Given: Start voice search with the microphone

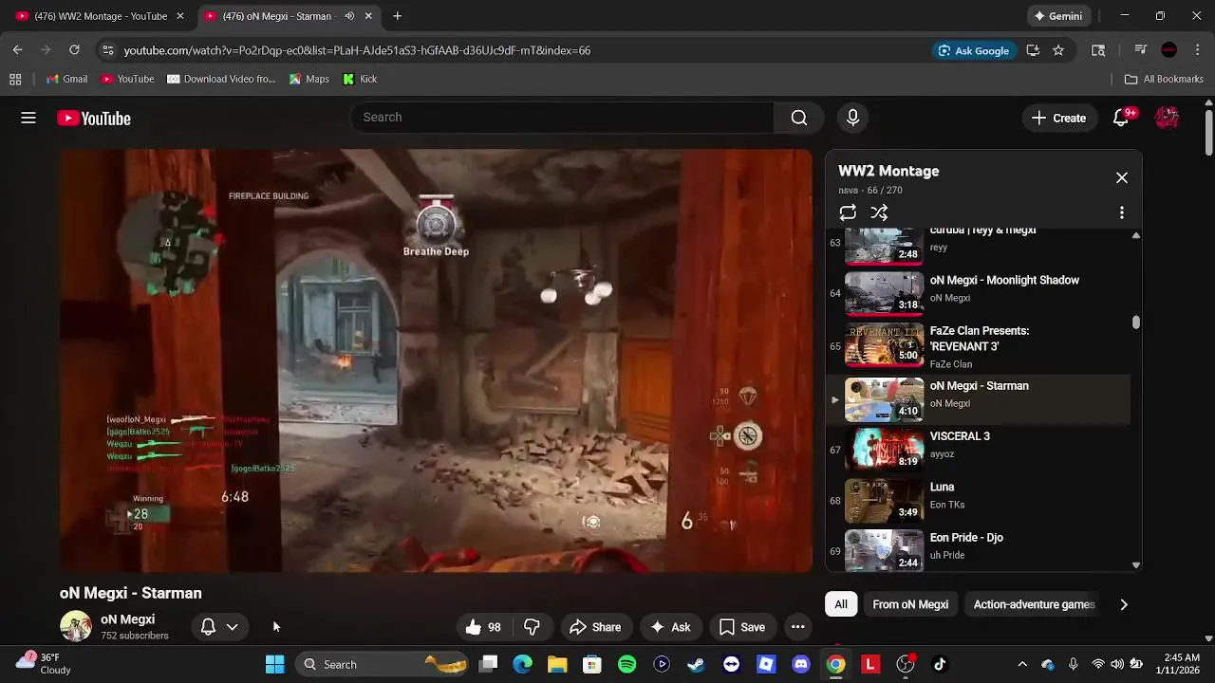Looking at the screenshot, I should tap(852, 118).
